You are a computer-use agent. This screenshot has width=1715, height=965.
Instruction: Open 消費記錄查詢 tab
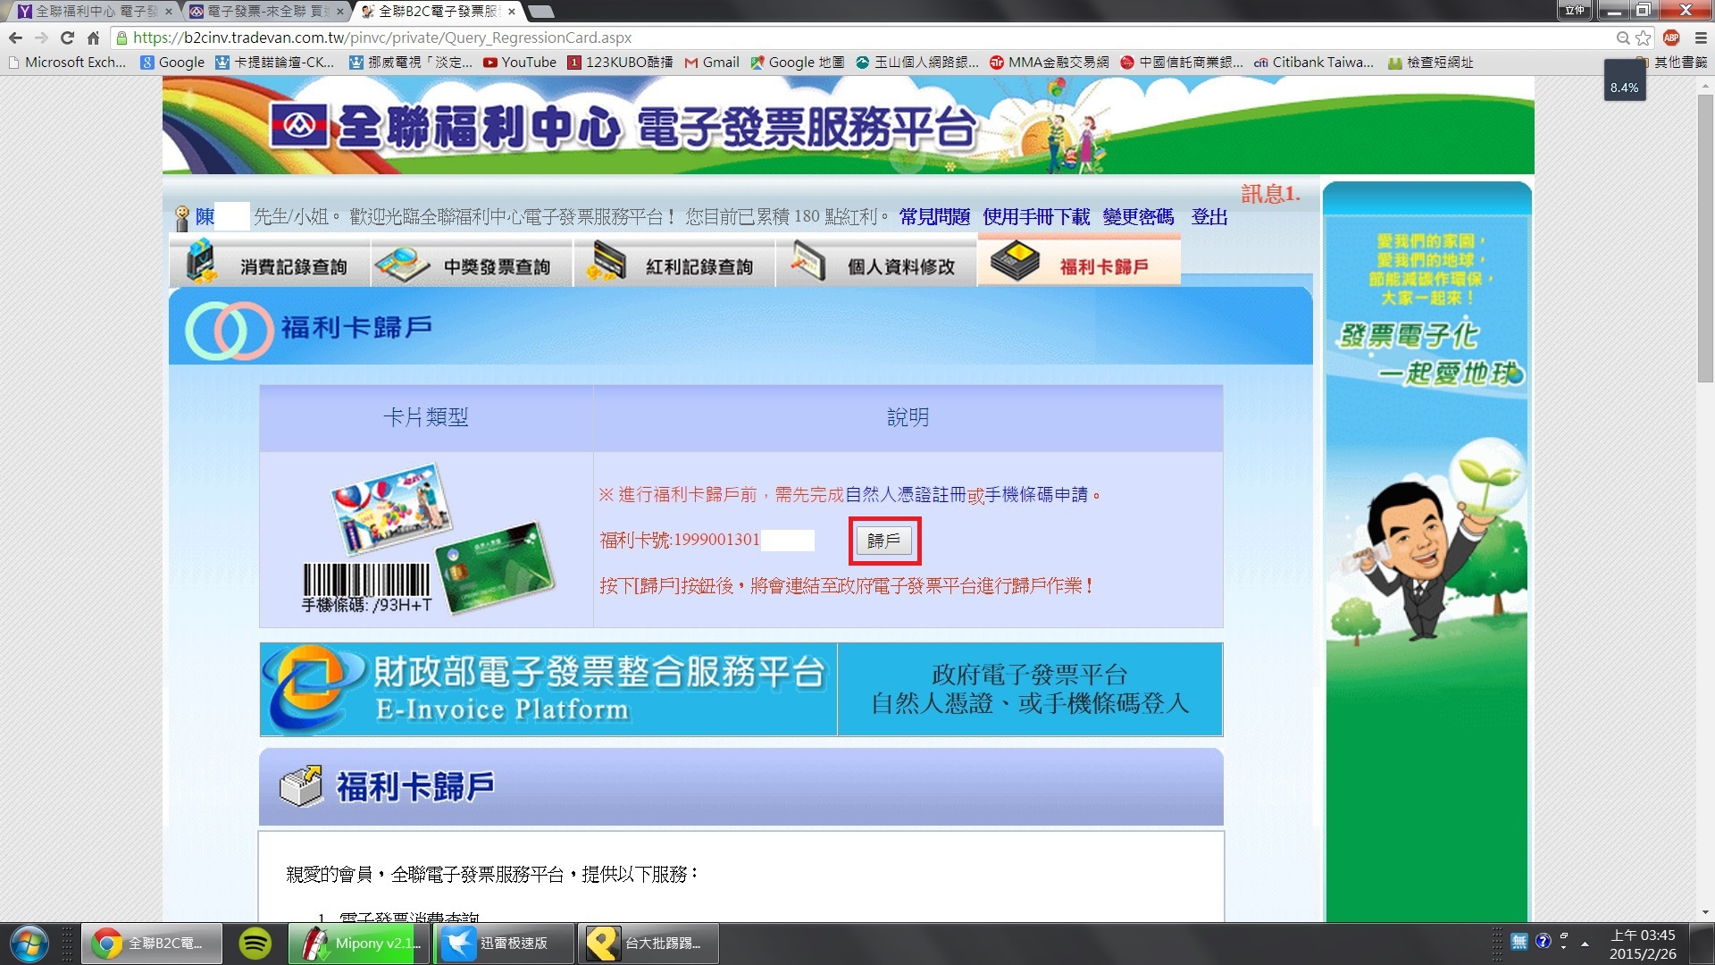270,264
